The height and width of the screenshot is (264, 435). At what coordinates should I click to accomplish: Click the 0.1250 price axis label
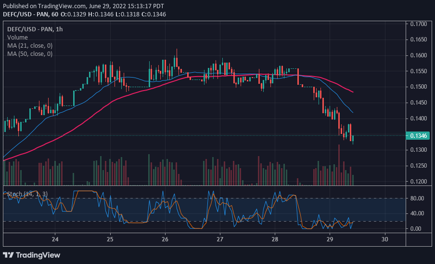[x=419, y=165]
